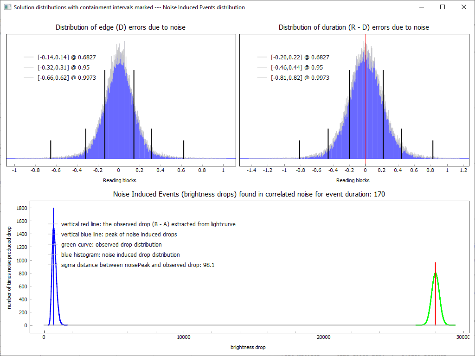Click the 'vertical red line' legend description
The image size is (475, 356).
[x=148, y=224]
